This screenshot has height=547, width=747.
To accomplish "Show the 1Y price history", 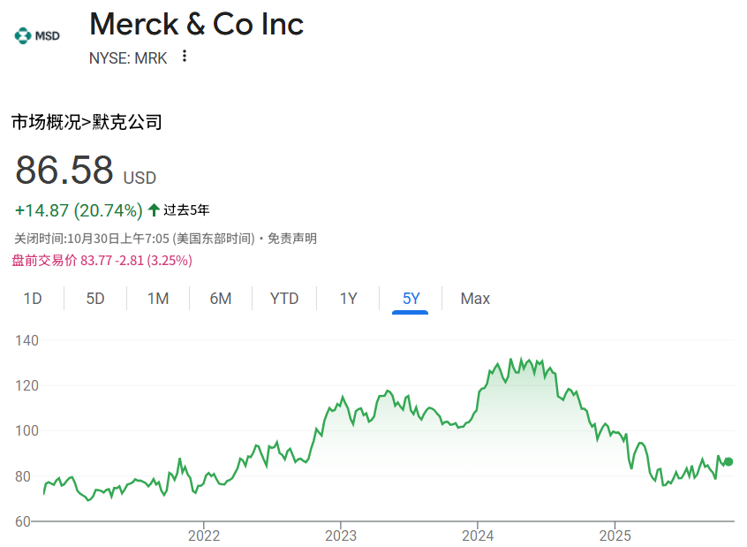I will 347,299.
